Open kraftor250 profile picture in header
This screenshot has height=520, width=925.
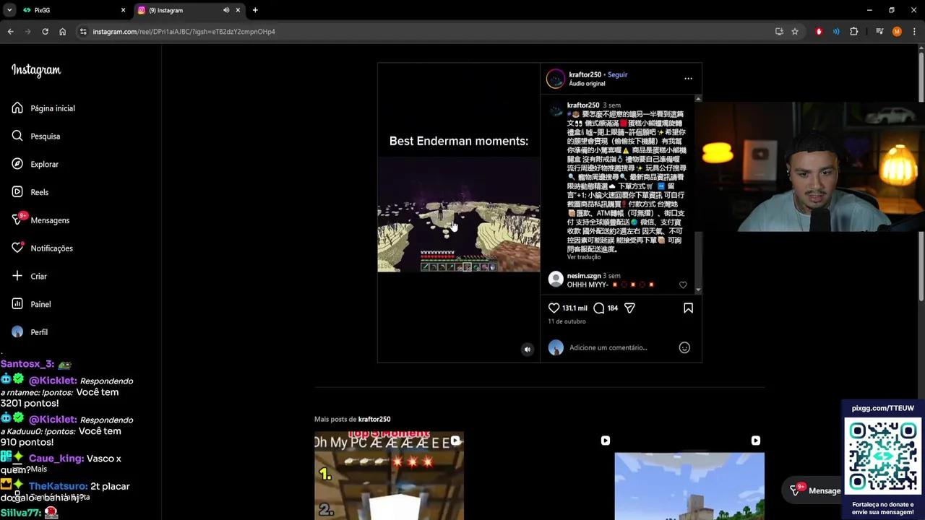tap(555, 79)
